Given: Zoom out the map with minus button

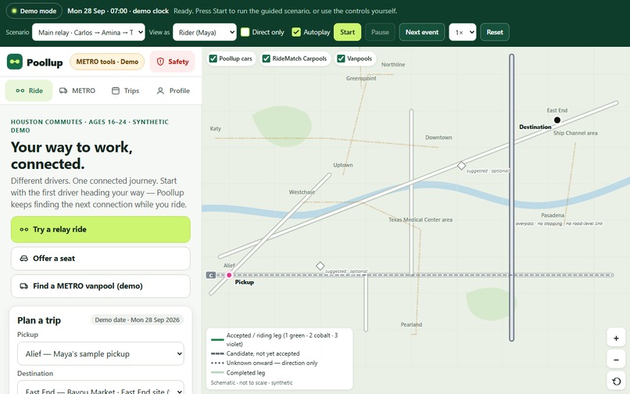Looking at the screenshot, I should pyautogui.click(x=616, y=360).
